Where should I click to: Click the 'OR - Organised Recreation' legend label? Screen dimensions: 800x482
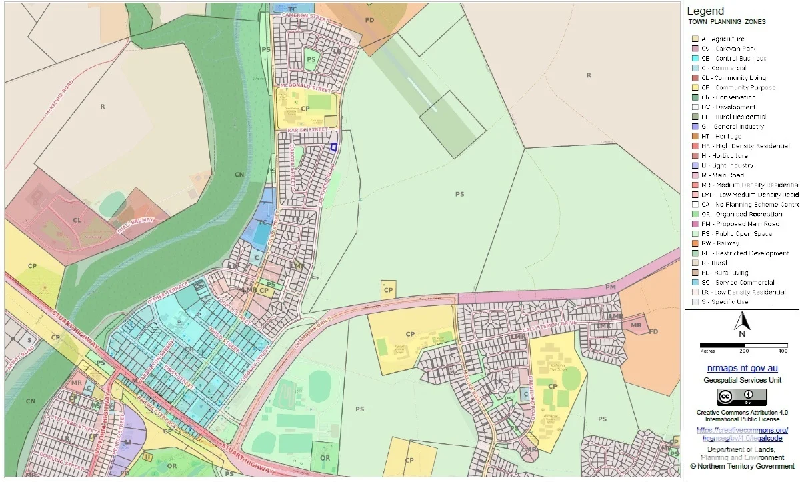tap(741, 214)
